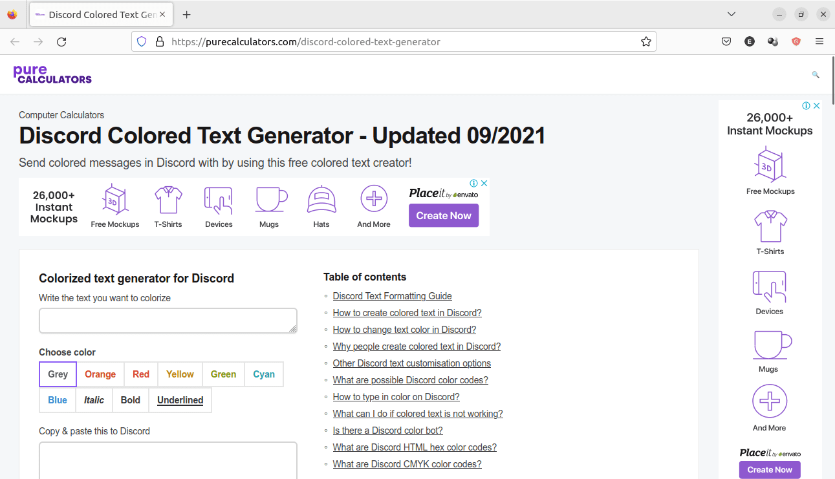This screenshot has width=835, height=479.
Task: Click the sidebar ad T-Shirts icon
Action: tap(770, 226)
